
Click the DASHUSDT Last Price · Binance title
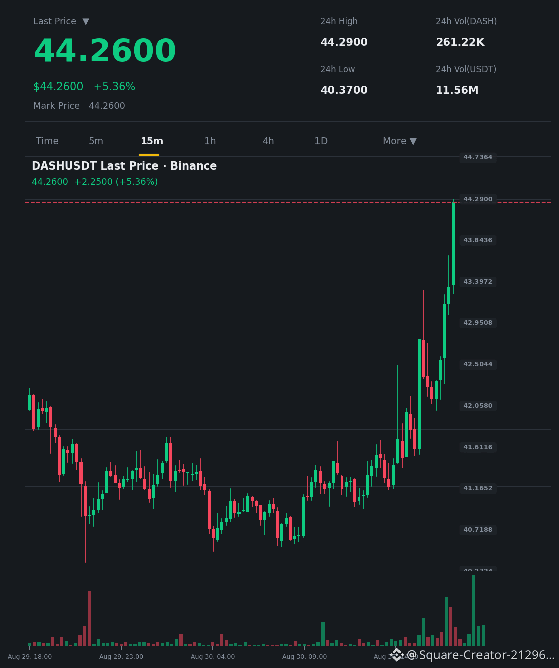[x=124, y=166]
